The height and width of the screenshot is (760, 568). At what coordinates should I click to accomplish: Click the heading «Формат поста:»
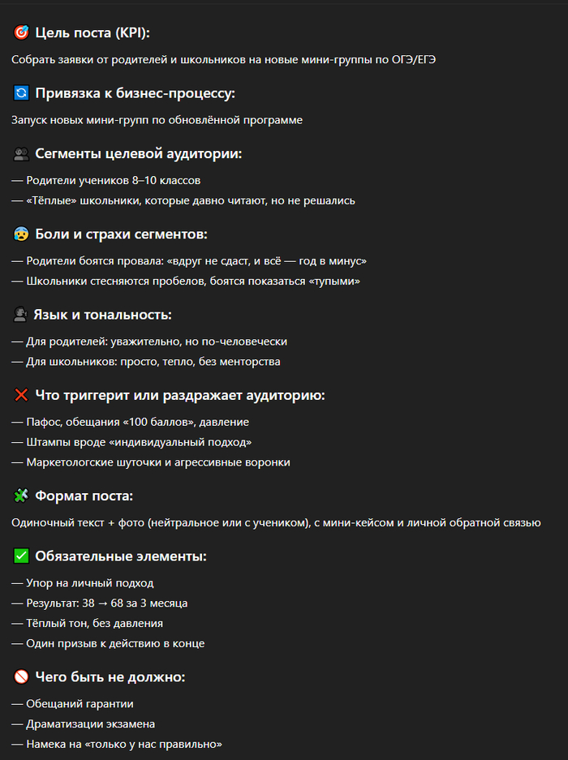pos(84,496)
